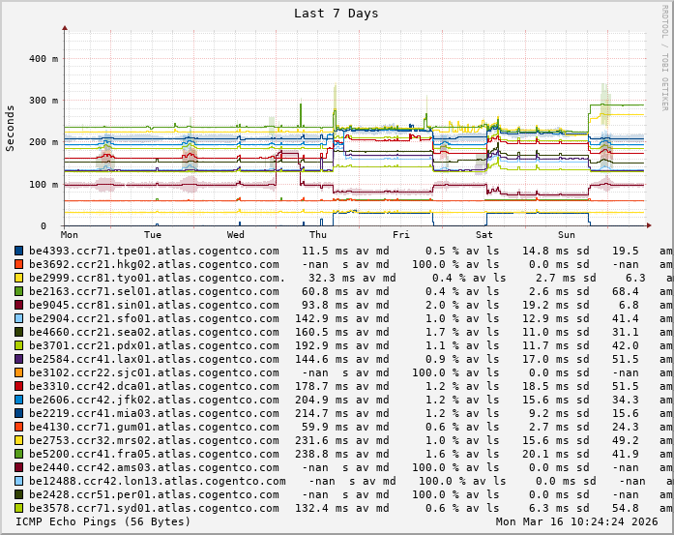Click the Sat label on the time axis
The image size is (674, 535).
point(484,235)
